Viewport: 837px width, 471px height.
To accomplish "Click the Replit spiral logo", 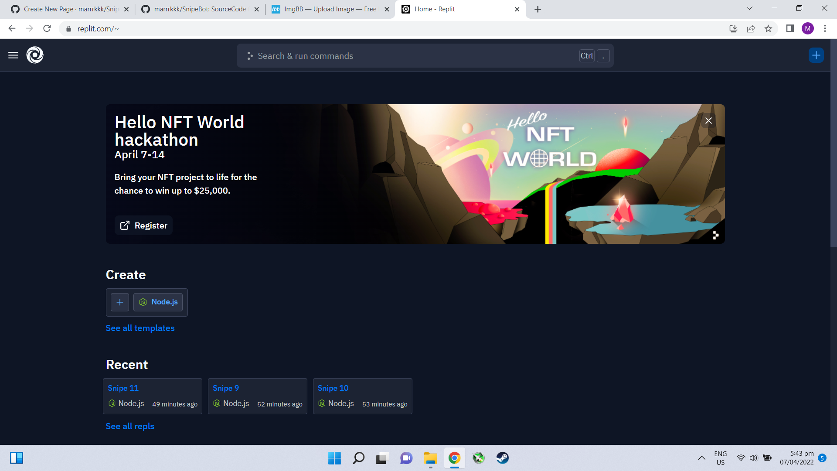I will click(35, 55).
